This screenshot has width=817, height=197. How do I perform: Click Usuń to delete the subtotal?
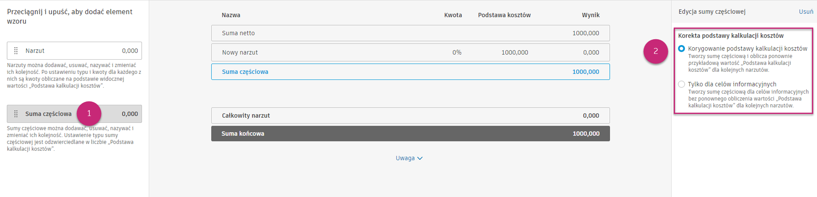tap(806, 12)
